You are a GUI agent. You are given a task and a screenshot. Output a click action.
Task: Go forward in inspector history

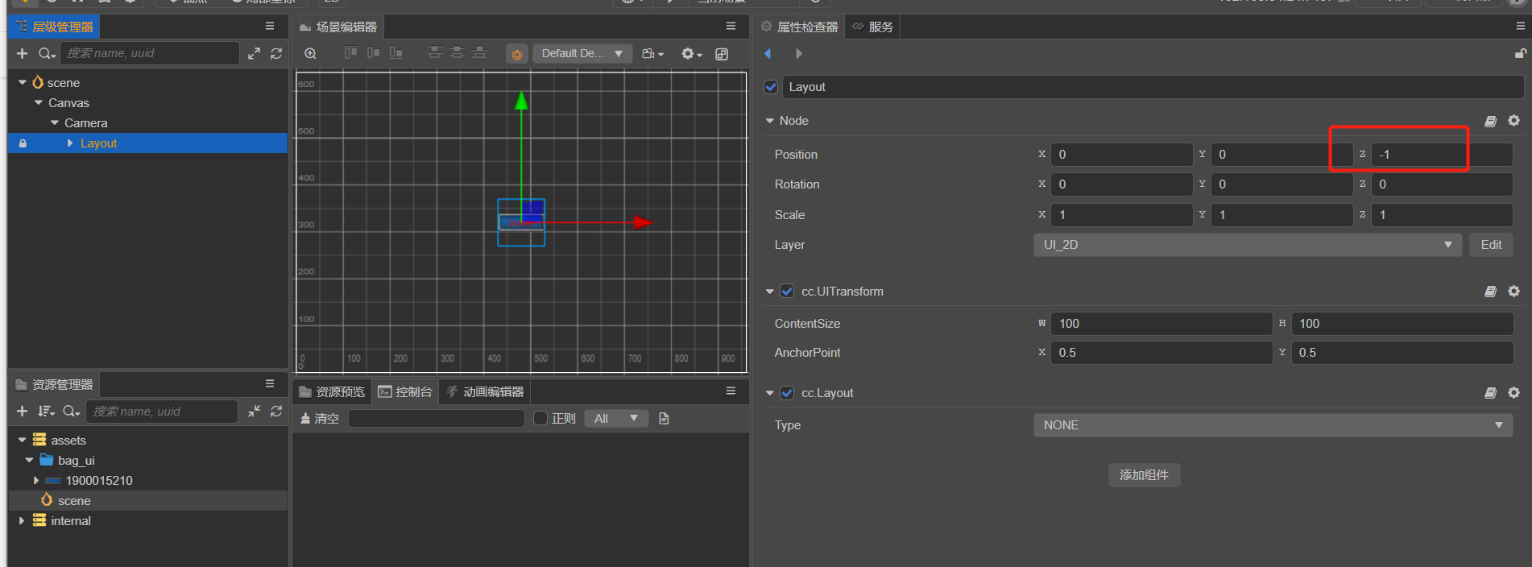tap(798, 54)
